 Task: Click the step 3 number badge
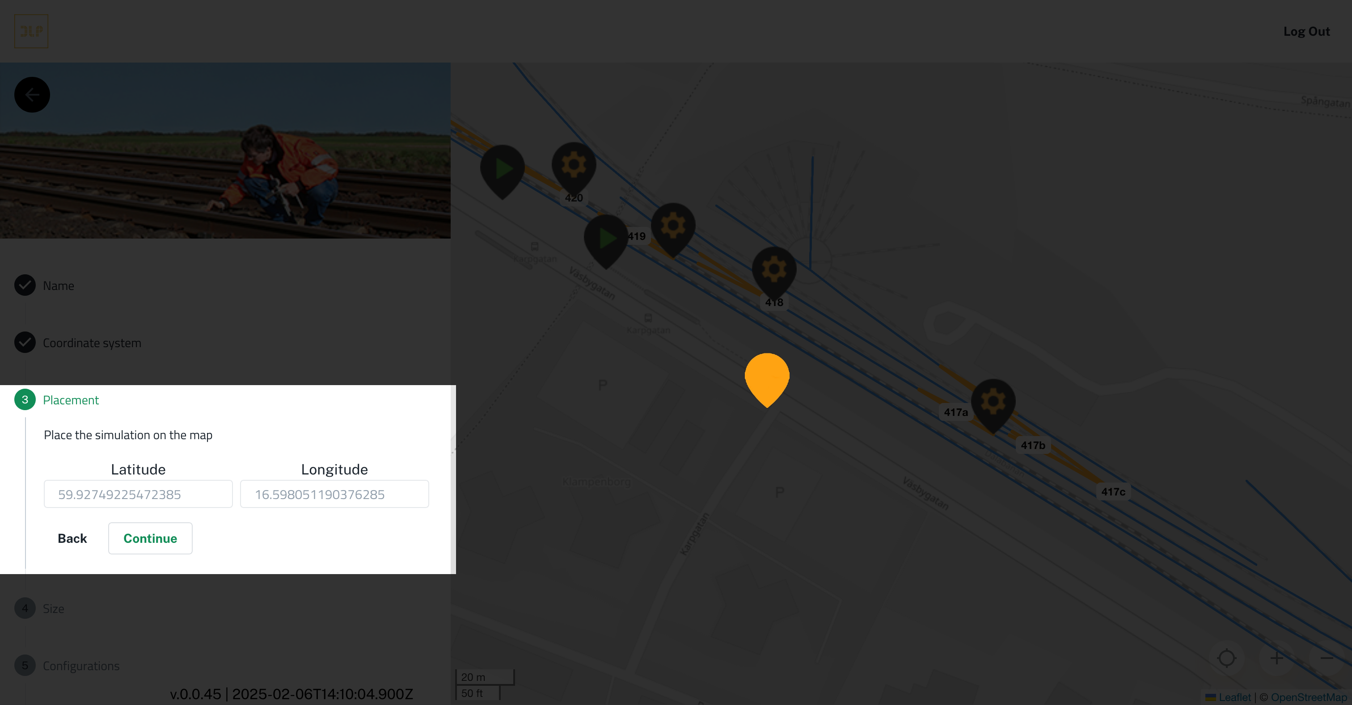pos(25,399)
